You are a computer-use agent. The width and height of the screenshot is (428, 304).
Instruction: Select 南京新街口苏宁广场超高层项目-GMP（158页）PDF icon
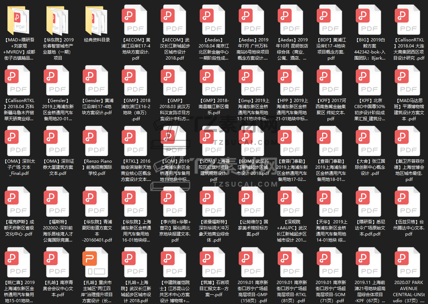pos(251,263)
